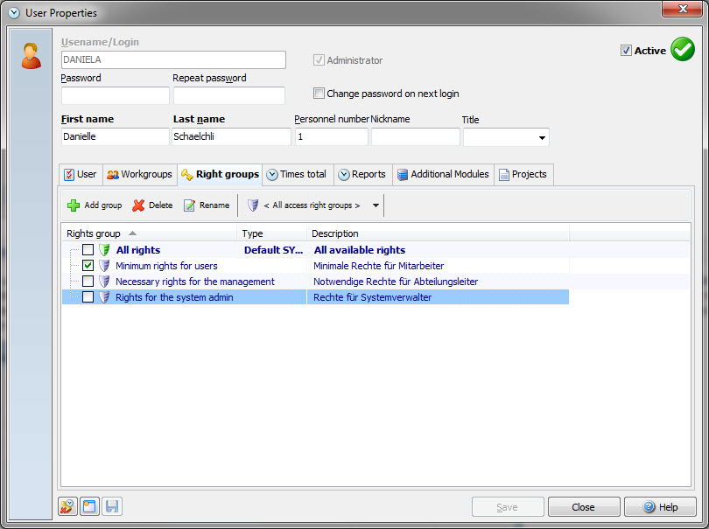Uncheck Minimum rights for users
The image size is (709, 529).
tap(88, 266)
